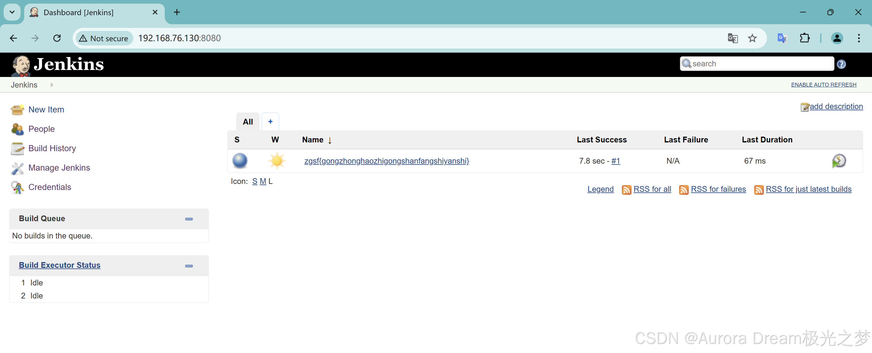
Task: Open the tab search dropdown chevron
Action: [12, 12]
